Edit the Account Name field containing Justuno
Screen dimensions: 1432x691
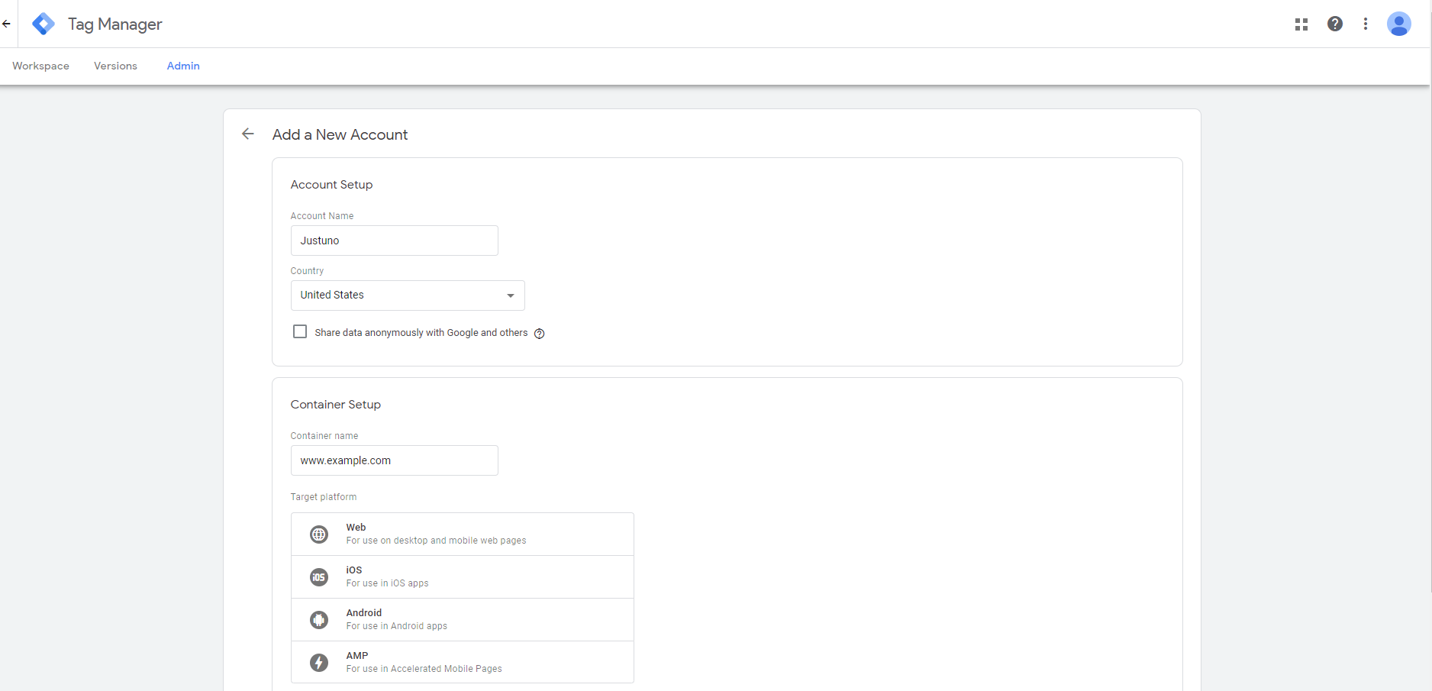click(x=394, y=240)
